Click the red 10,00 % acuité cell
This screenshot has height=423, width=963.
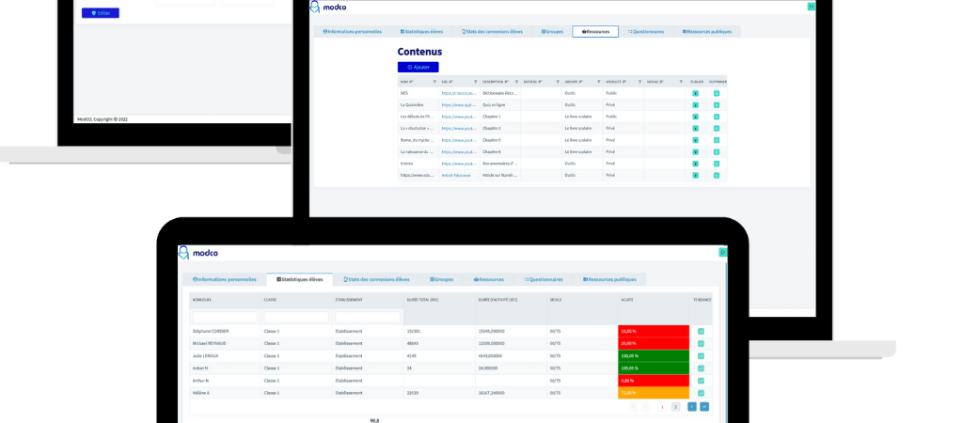(x=654, y=331)
